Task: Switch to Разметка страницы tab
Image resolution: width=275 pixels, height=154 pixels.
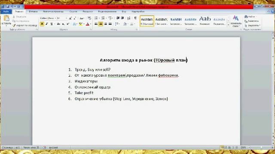Action: (x=53, y=12)
